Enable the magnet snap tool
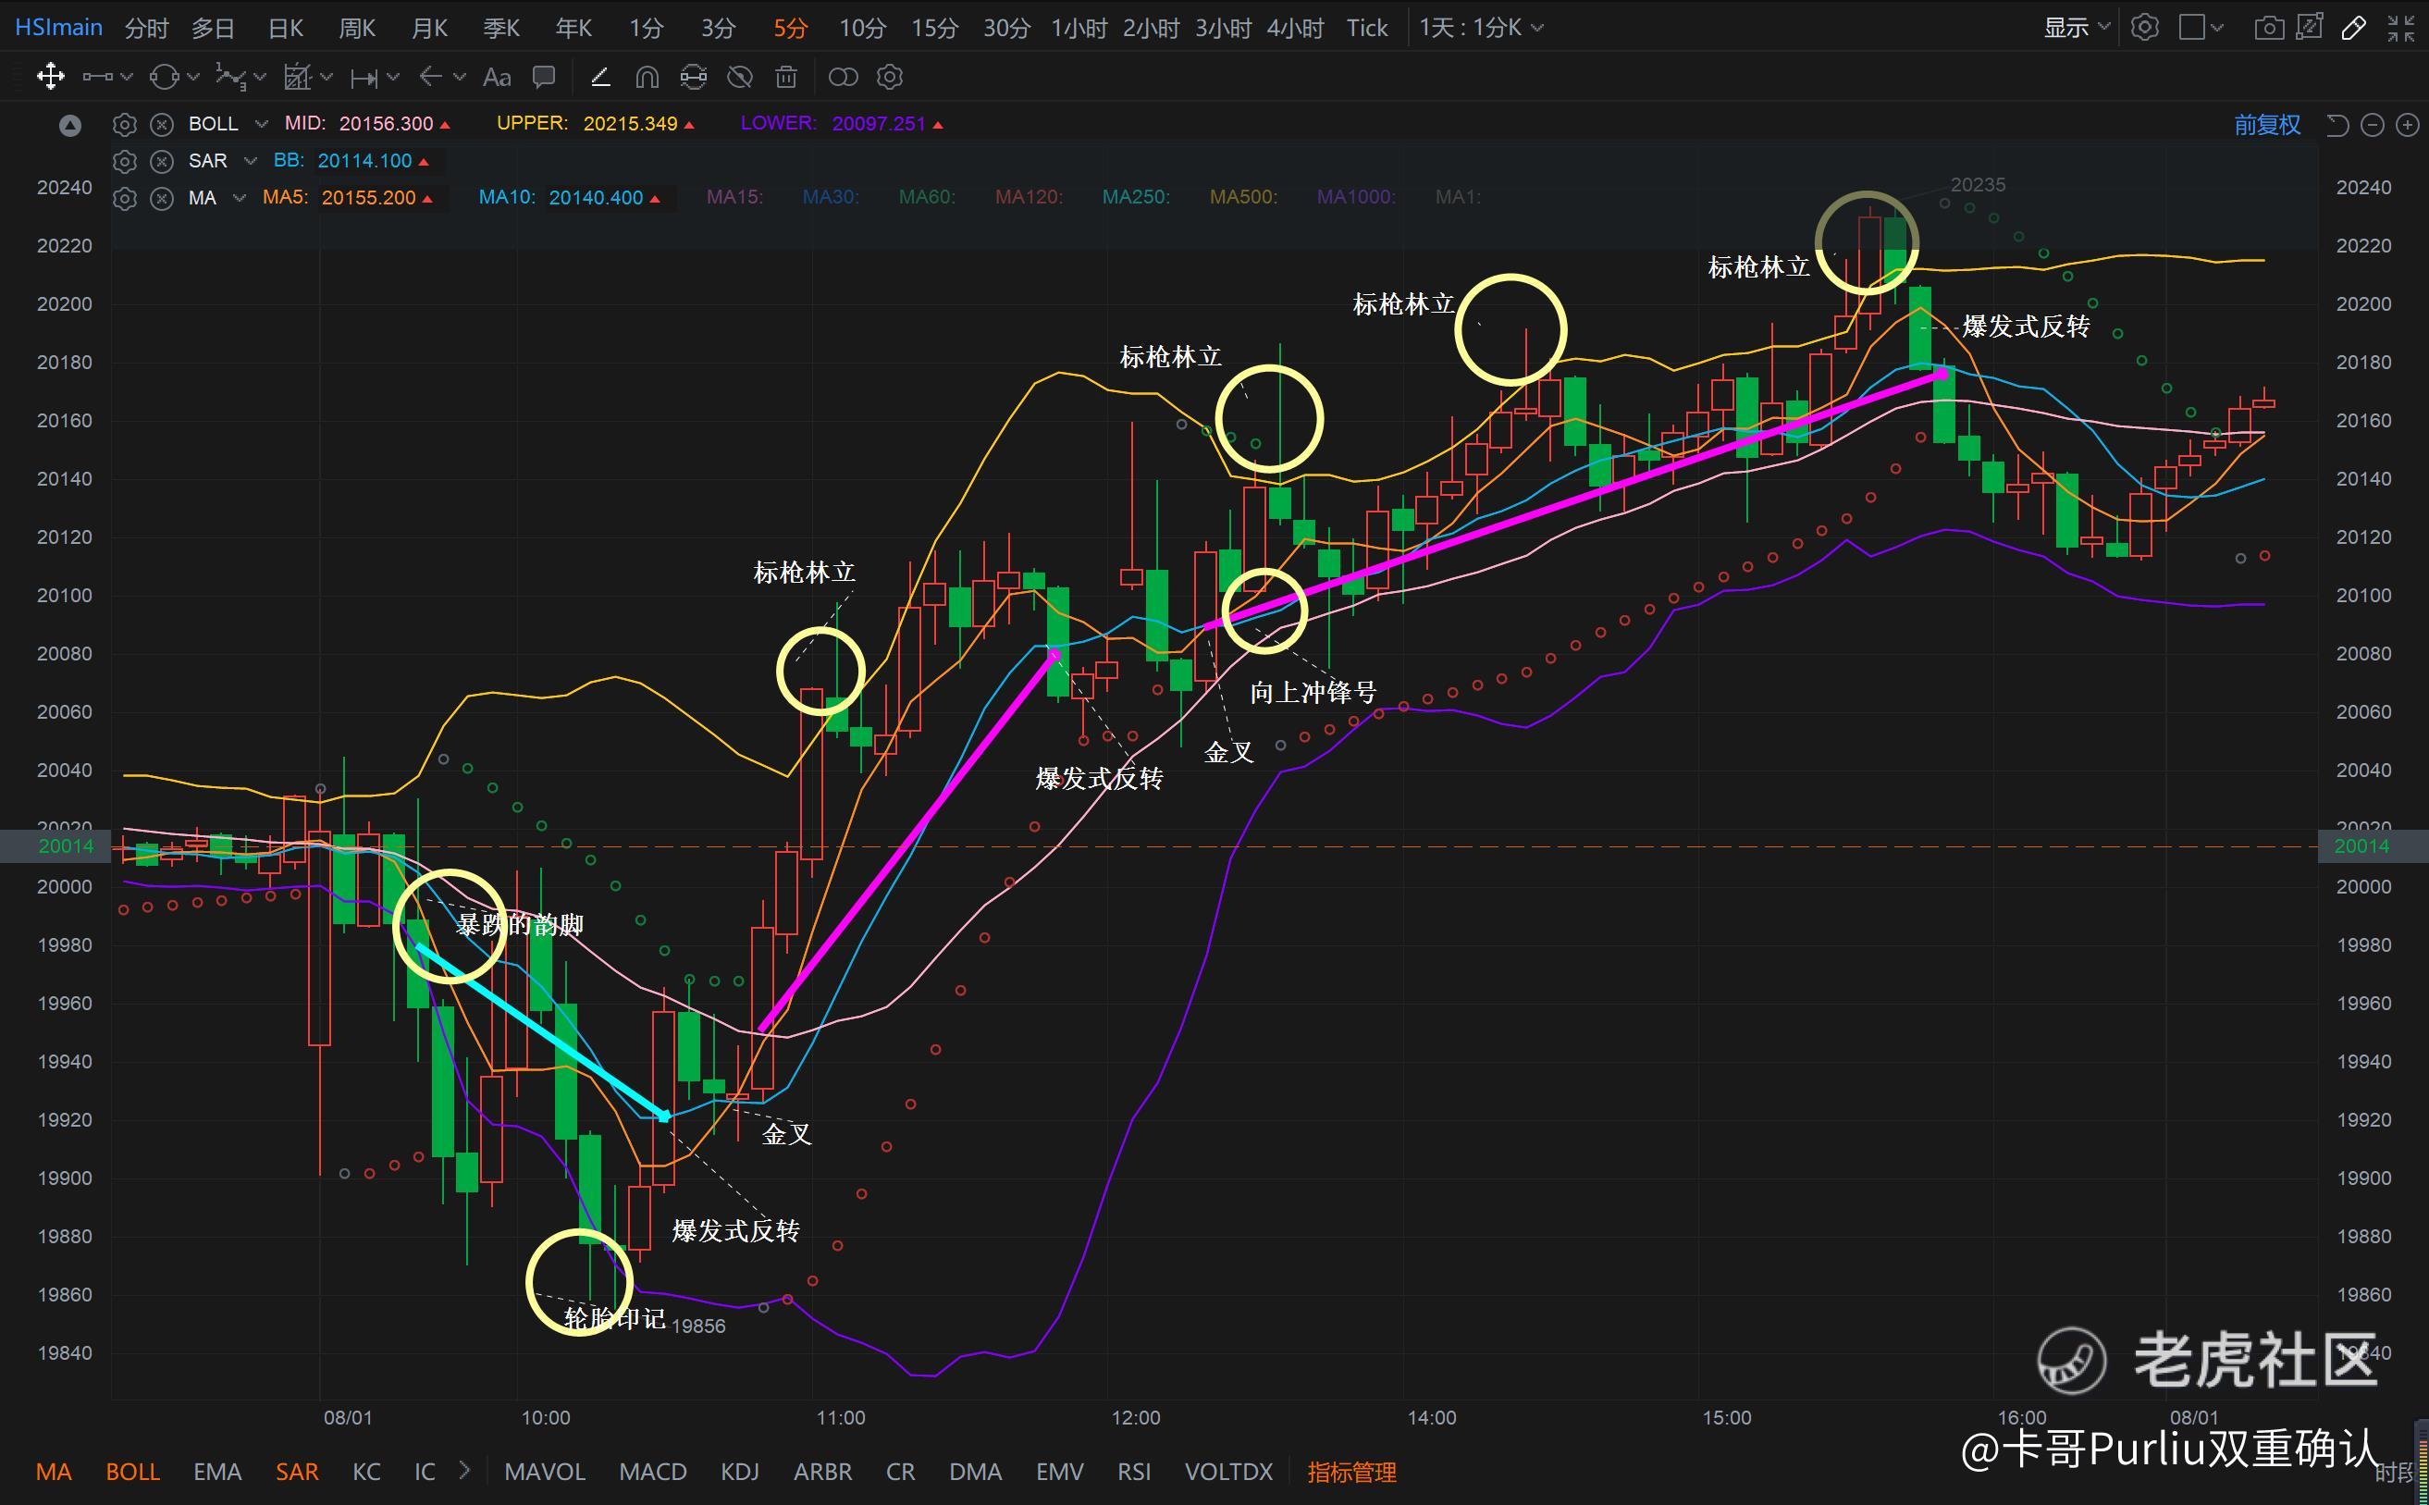 (647, 77)
